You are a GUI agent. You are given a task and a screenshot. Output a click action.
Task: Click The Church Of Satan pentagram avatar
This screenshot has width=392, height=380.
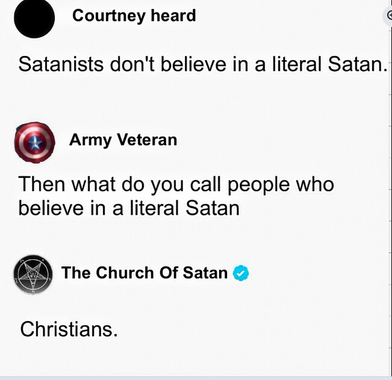coord(33,274)
